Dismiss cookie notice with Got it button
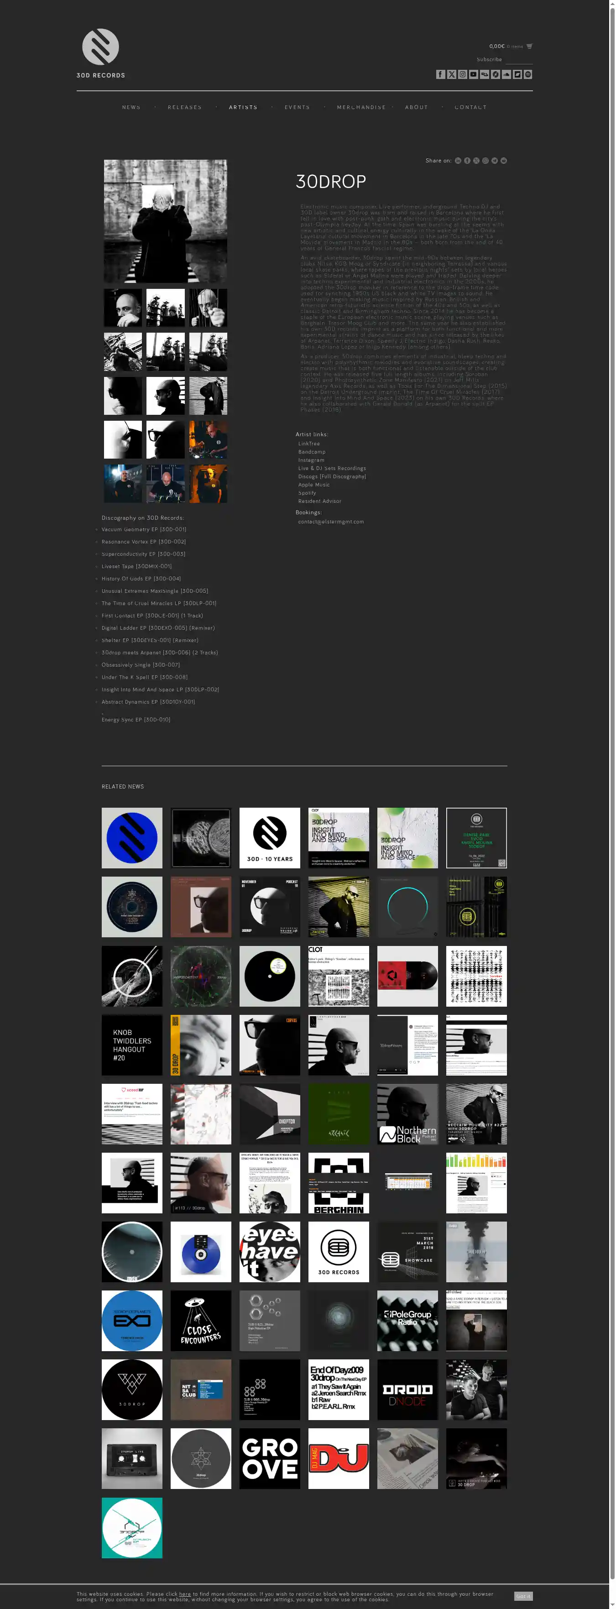The height and width of the screenshot is (1609, 616). coord(523,1596)
